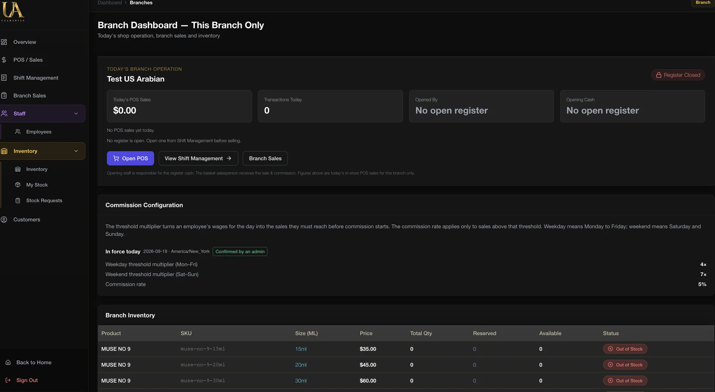The width and height of the screenshot is (715, 392).
Task: Click the Opened By card
Action: coord(481,106)
